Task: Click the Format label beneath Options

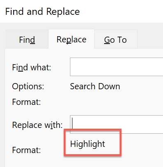Action: [26, 102]
